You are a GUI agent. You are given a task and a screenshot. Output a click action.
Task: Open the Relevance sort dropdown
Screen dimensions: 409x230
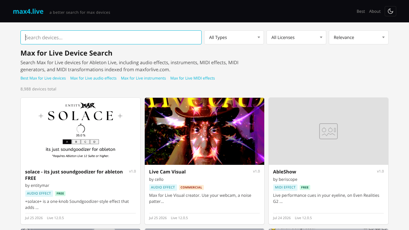point(359,37)
